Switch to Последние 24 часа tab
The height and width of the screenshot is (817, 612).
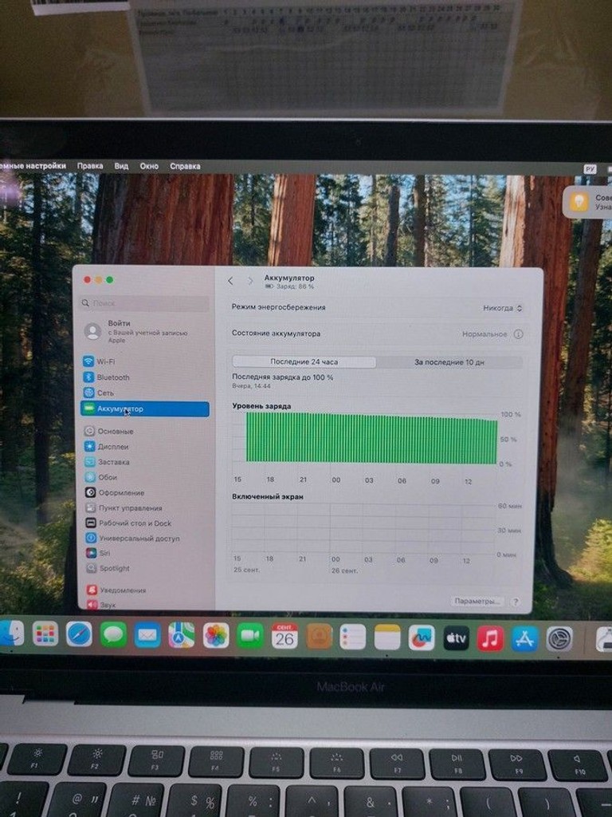304,361
